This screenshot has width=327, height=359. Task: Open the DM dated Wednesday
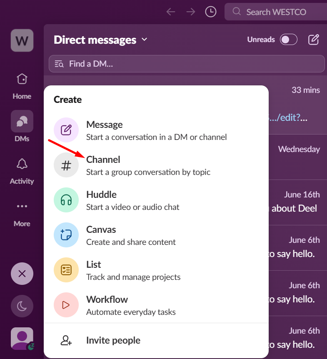(x=298, y=157)
